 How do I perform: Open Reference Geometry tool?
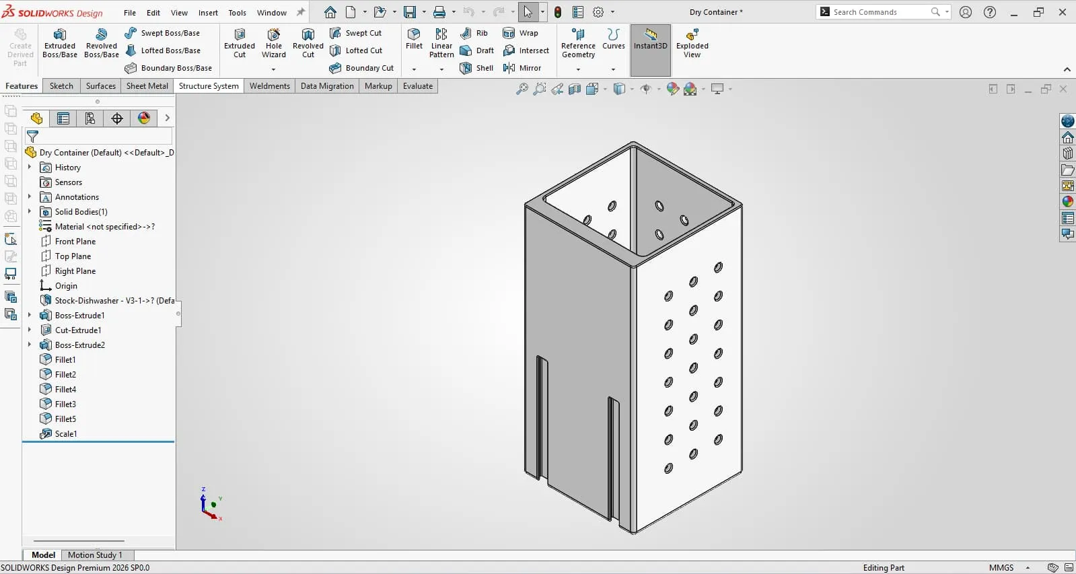point(578,44)
